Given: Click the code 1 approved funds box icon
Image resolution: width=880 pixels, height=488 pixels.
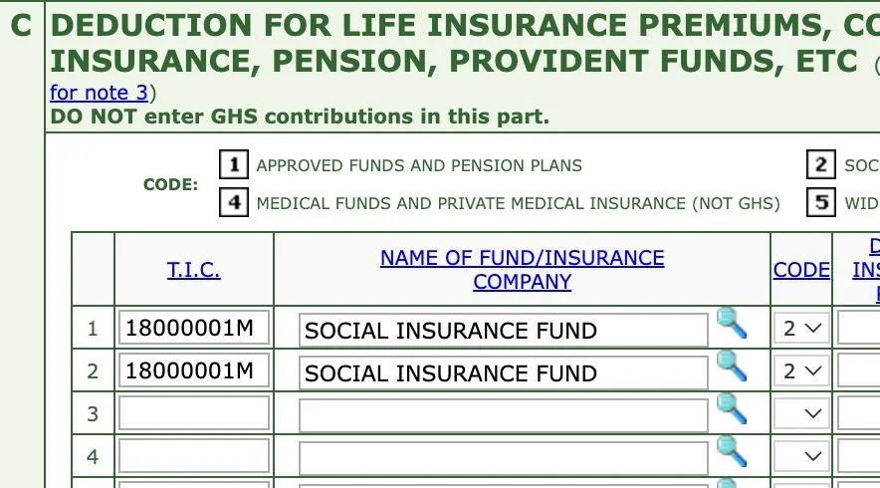Looking at the screenshot, I should 233,165.
